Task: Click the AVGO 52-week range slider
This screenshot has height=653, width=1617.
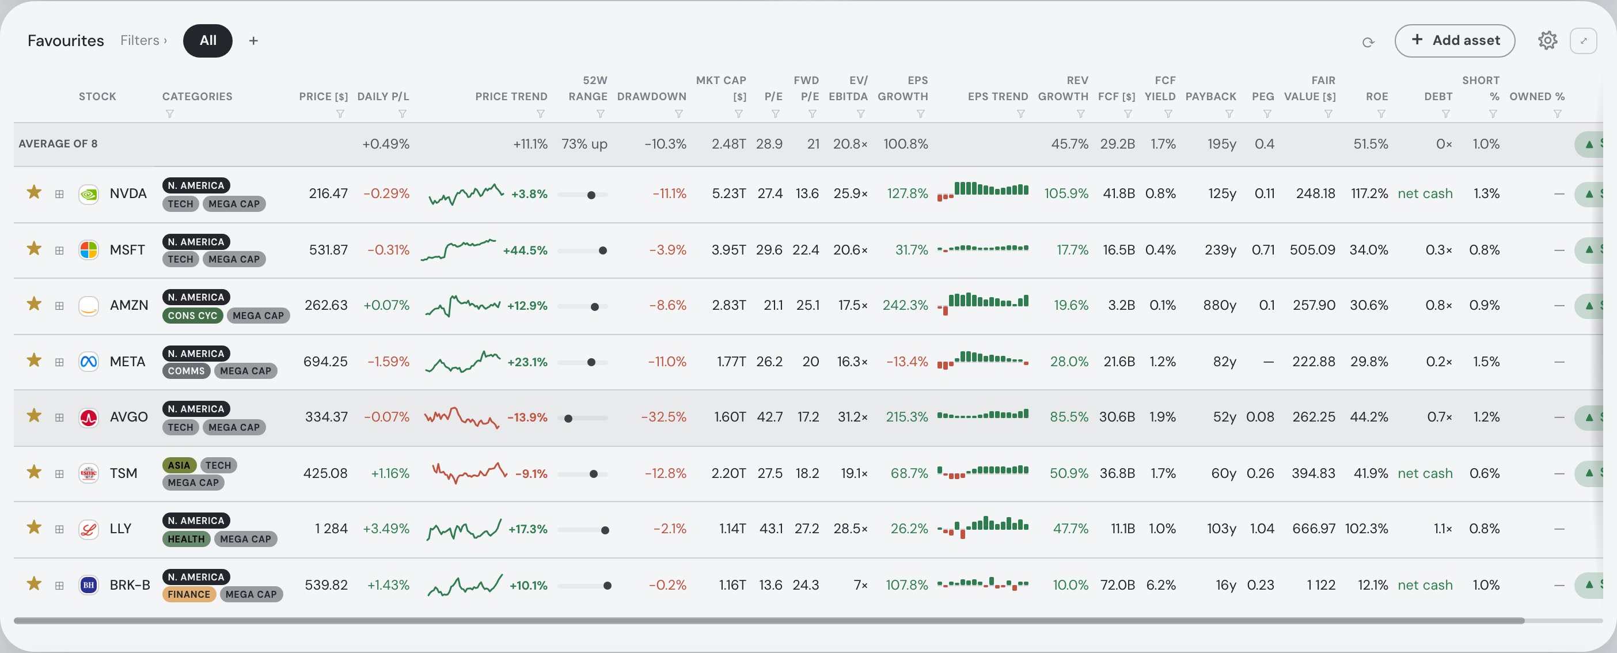Action: [583, 419]
